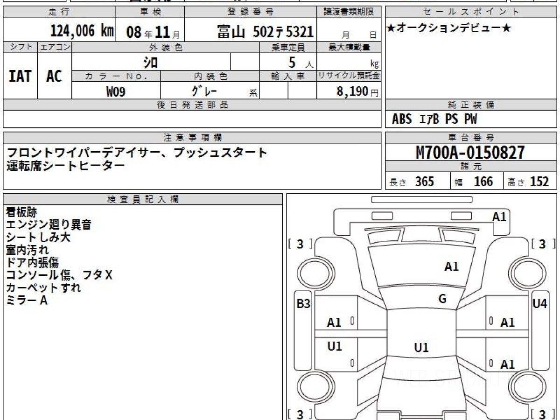Click the 車検 header cell
560x420 pixels.
click(150, 12)
